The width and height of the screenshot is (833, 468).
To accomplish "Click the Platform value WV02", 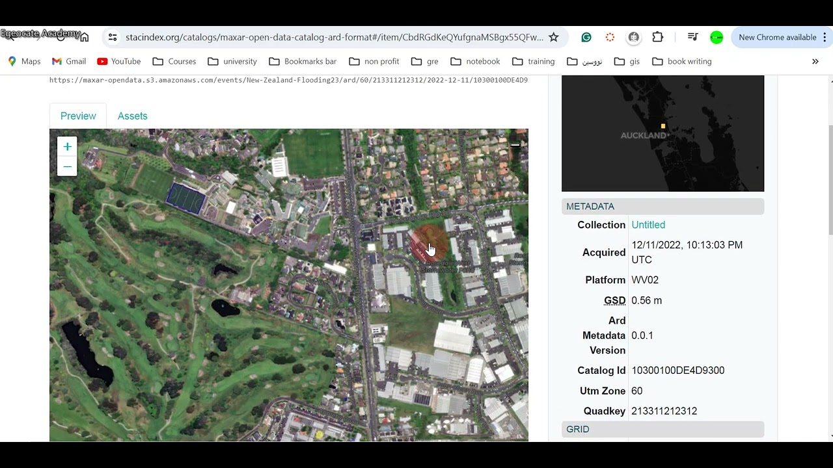I will pyautogui.click(x=645, y=280).
